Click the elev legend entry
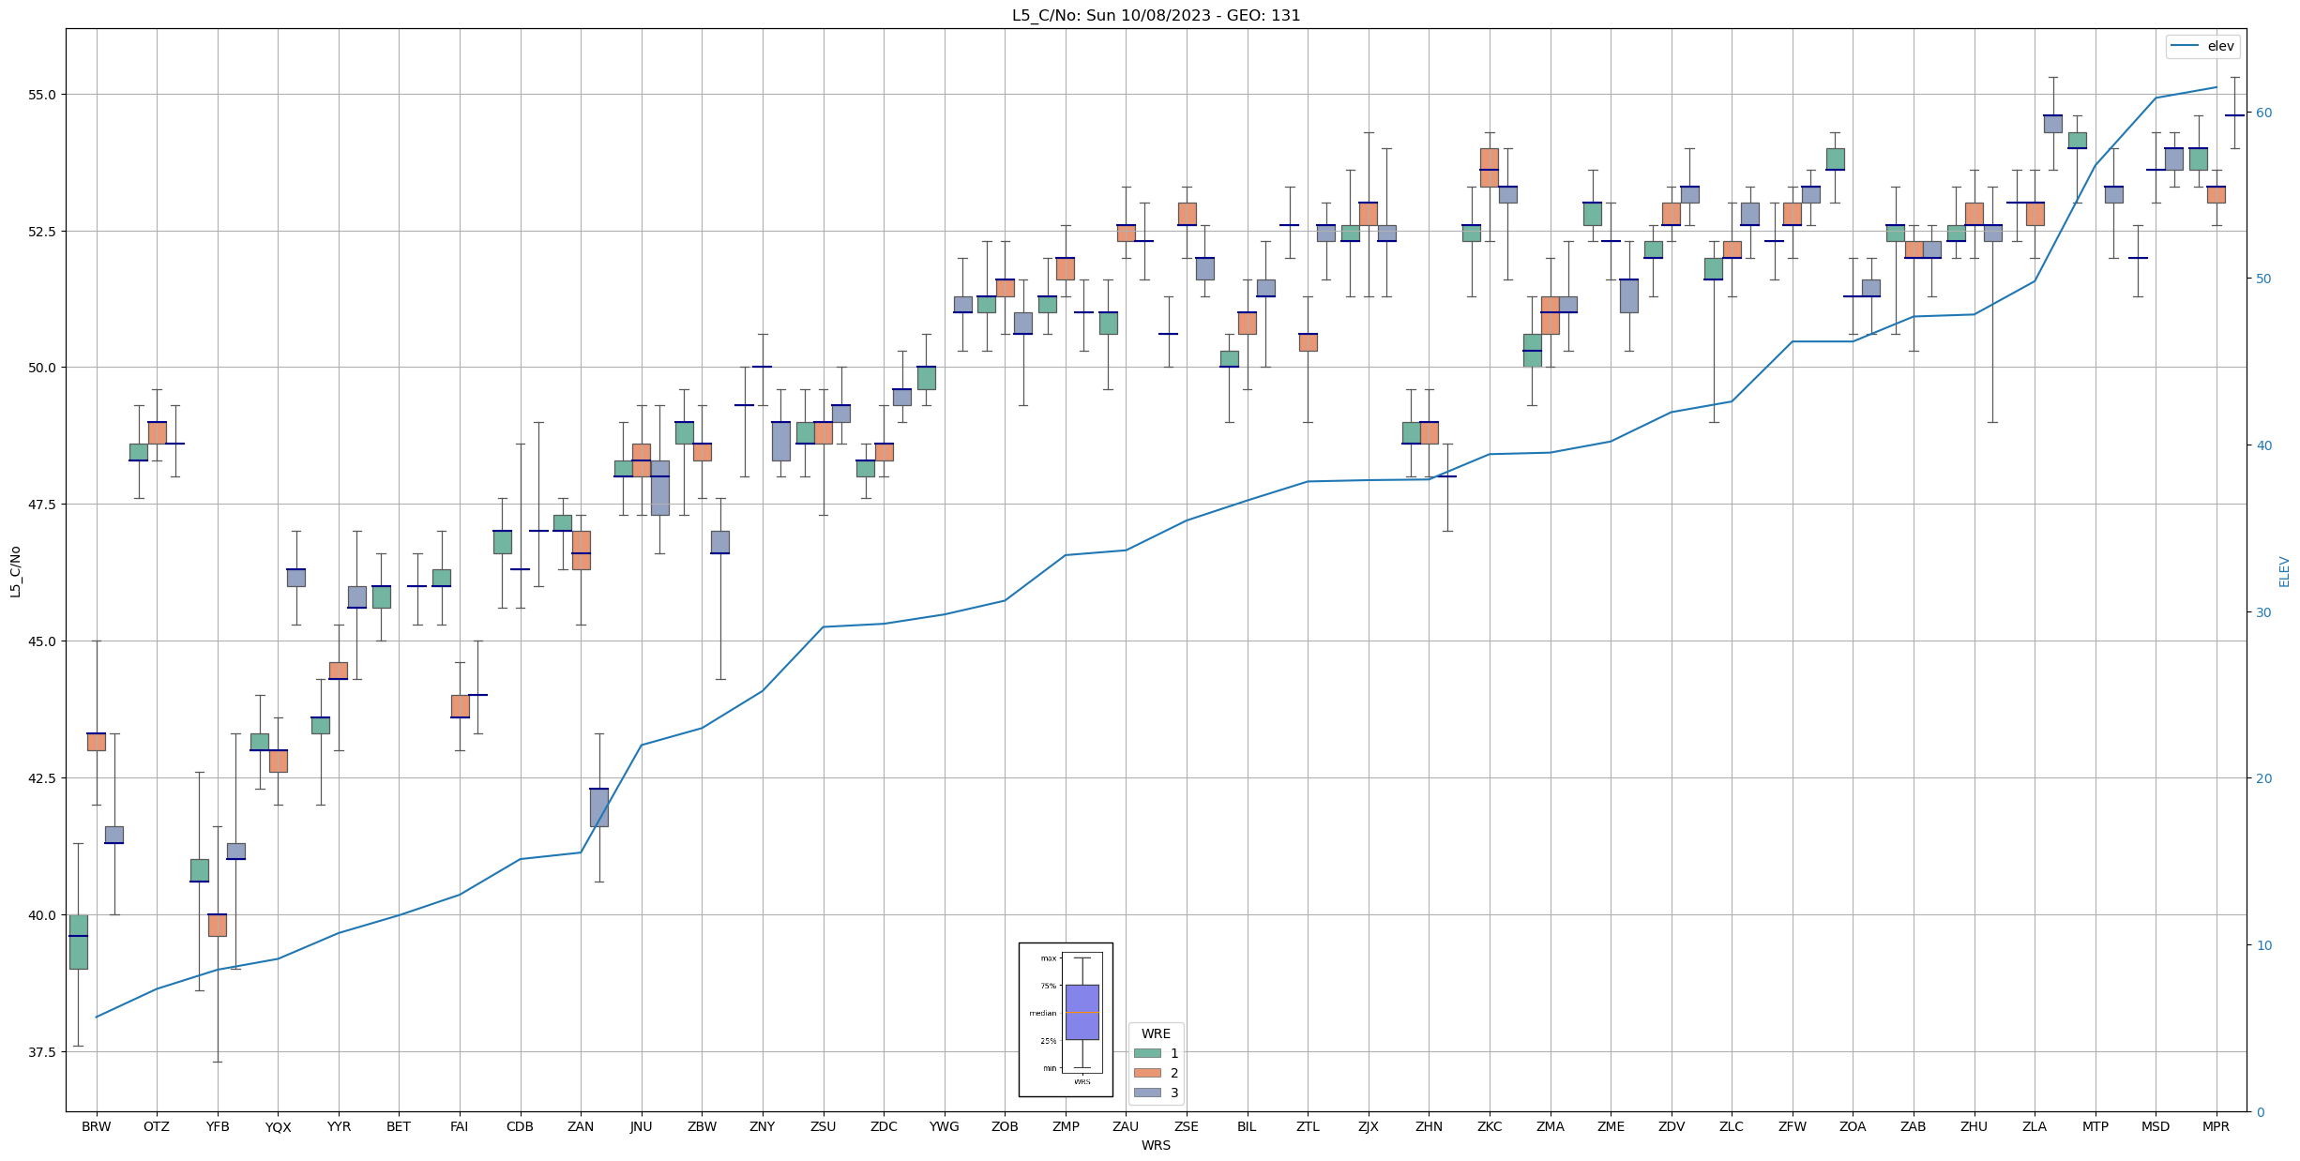This screenshot has height=1161, width=2300. (2203, 46)
